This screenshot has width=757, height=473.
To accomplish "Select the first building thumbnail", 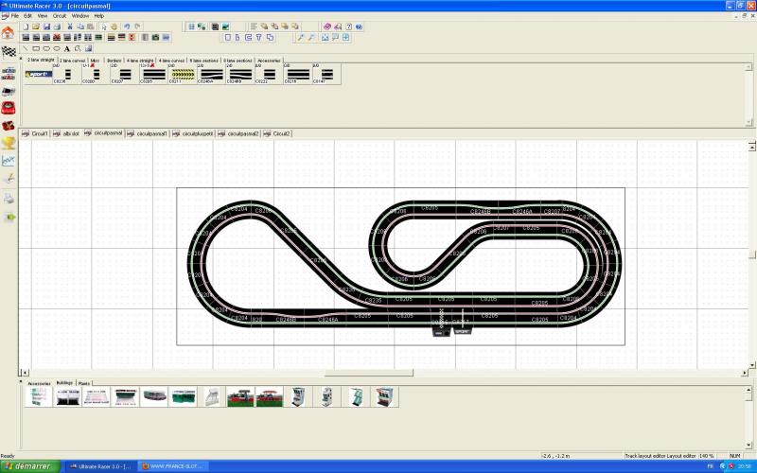I will pos(40,397).
